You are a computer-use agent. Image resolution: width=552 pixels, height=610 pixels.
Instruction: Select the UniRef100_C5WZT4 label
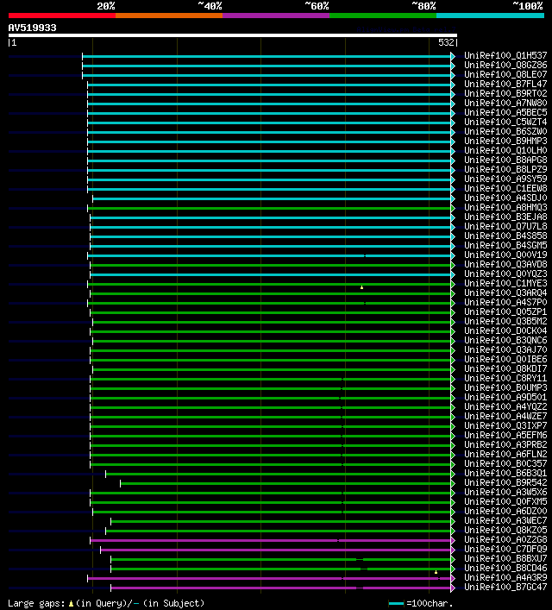(x=505, y=123)
